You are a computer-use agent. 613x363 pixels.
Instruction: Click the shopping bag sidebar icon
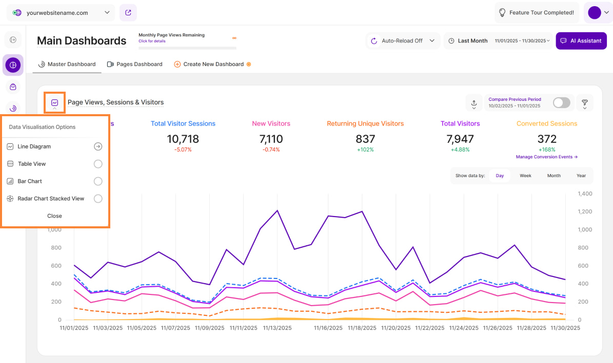13,87
